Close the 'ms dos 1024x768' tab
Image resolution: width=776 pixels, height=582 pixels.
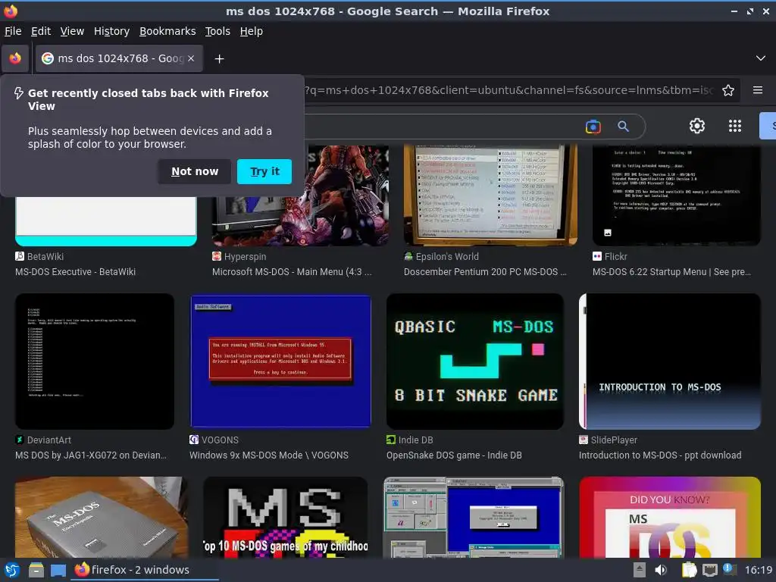191,58
